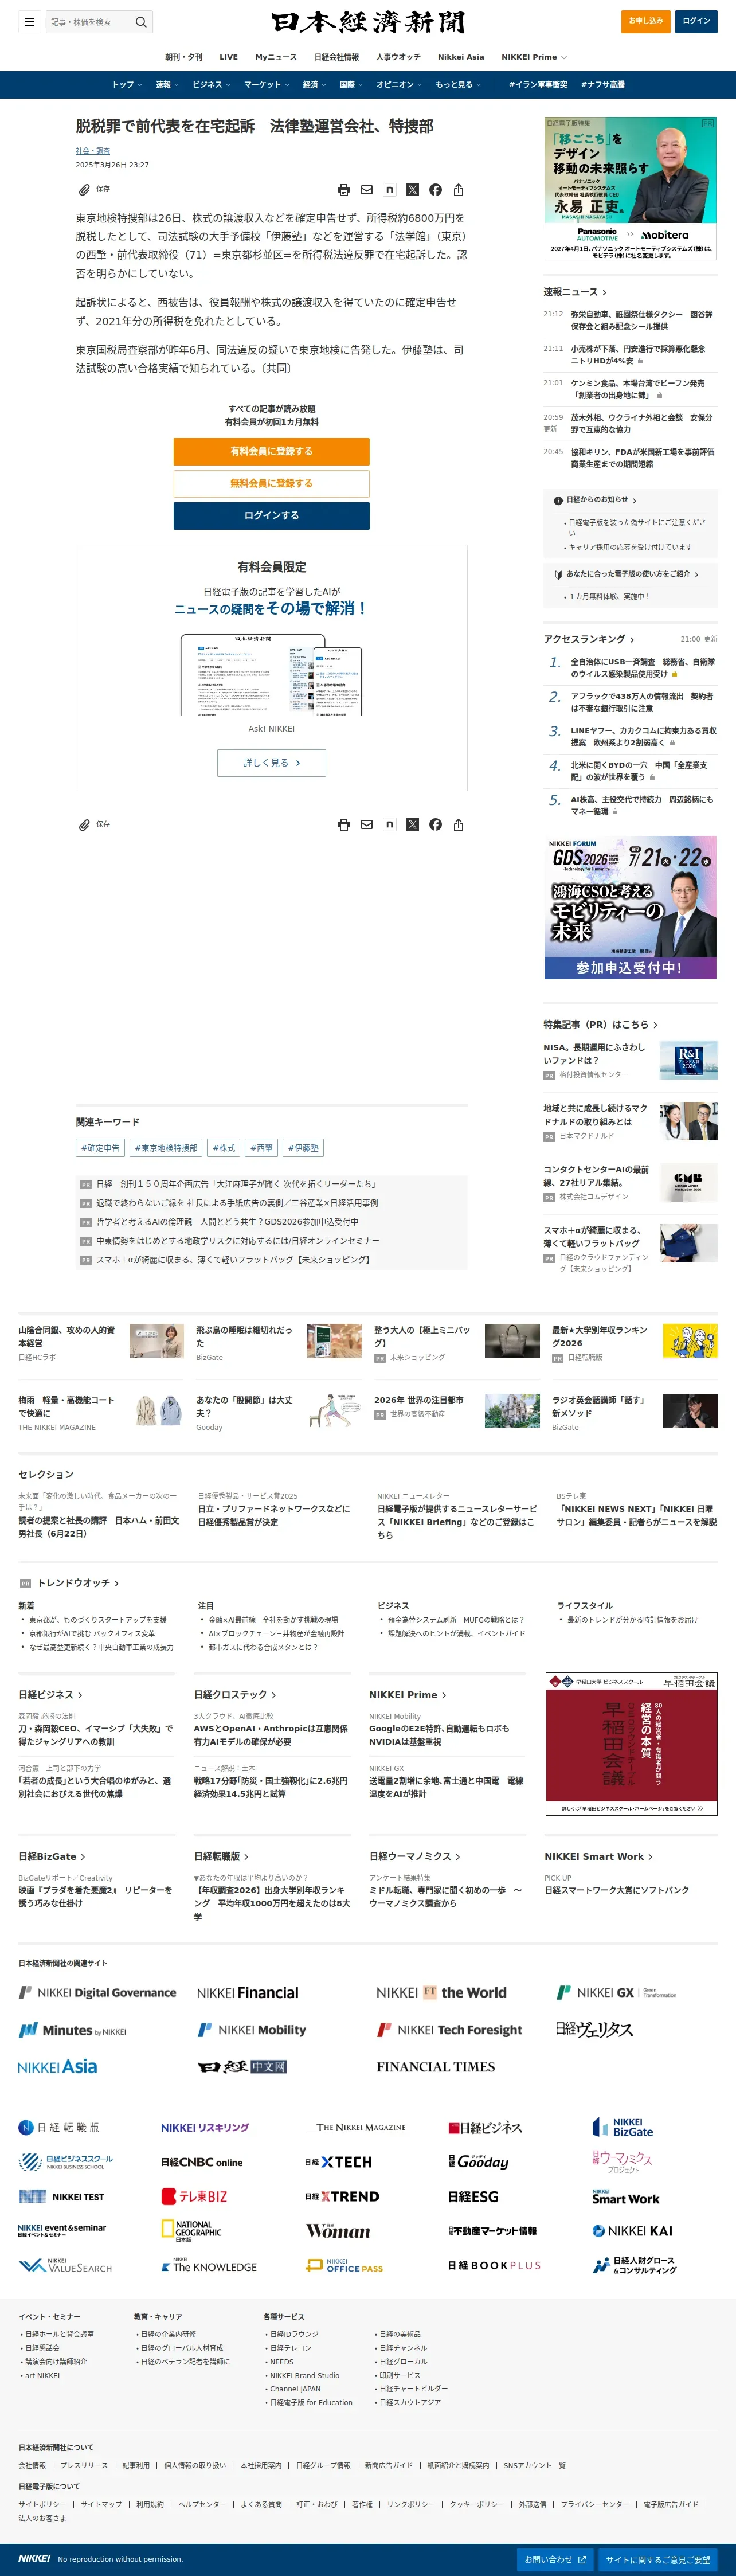The width and height of the screenshot is (736, 2576).
Task: Share on Facebook via the icon under the headline
Action: click(x=435, y=190)
